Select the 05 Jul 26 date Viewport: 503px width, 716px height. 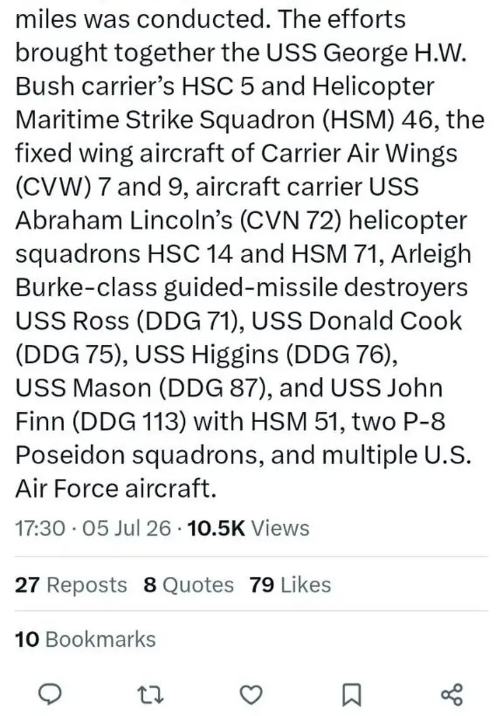pos(127,529)
